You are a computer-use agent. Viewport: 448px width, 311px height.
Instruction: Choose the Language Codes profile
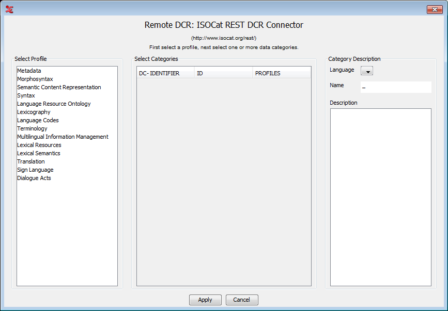67,120
